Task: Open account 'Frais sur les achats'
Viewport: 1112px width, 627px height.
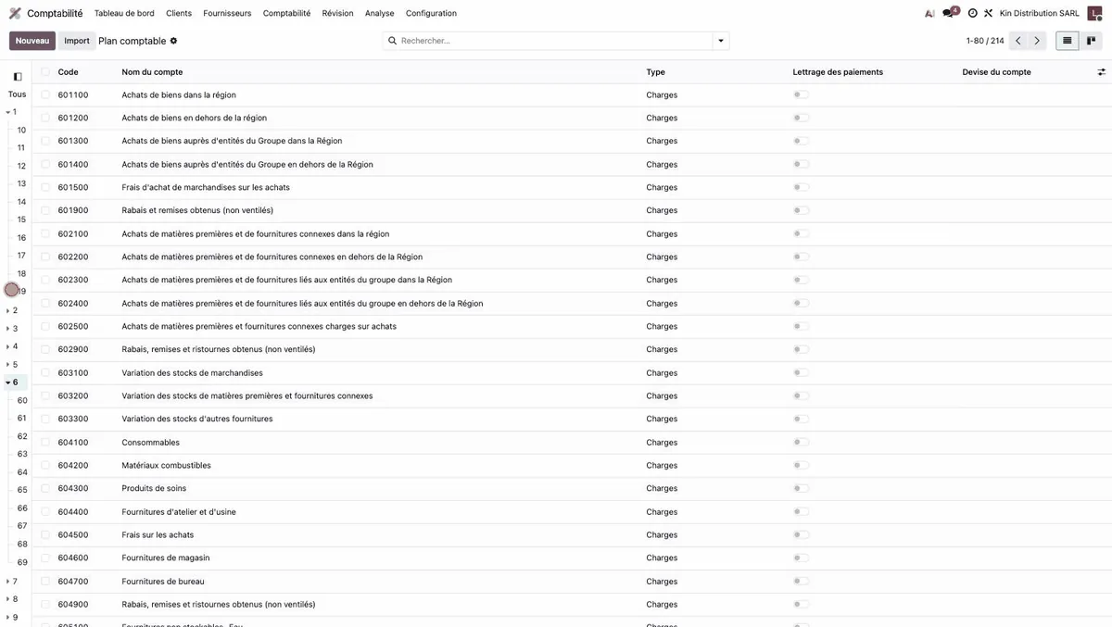Action: (x=158, y=535)
